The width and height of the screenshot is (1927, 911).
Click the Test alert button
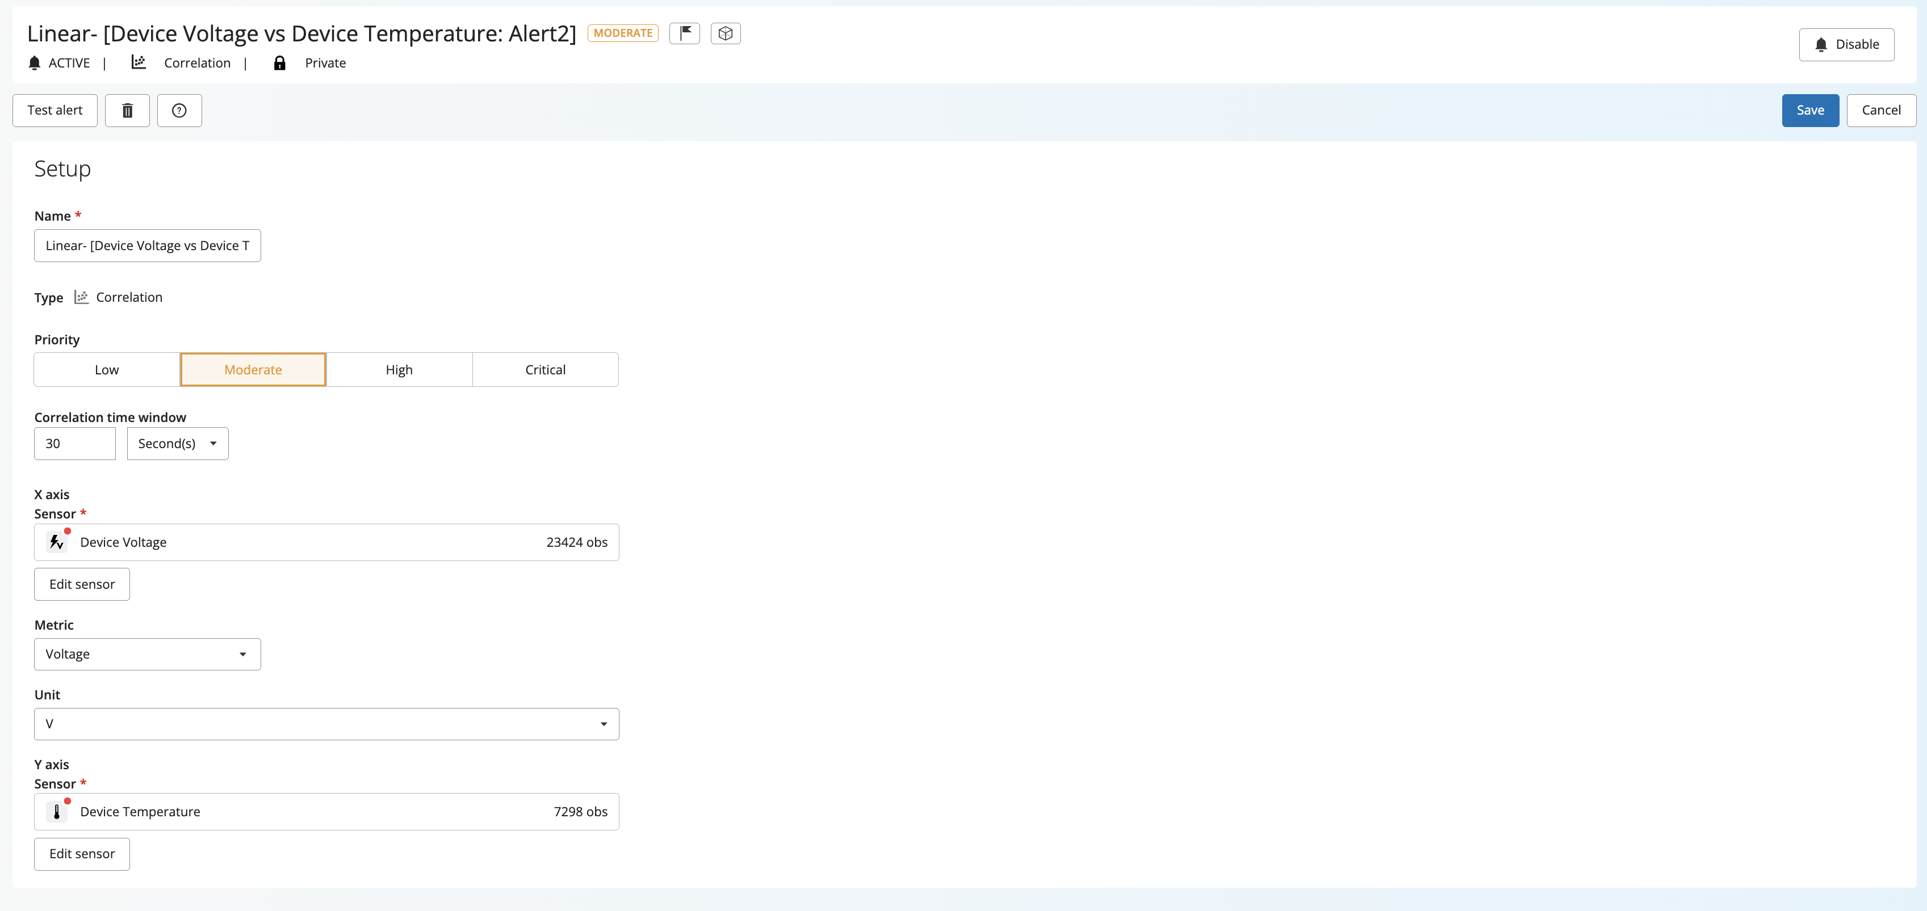pyautogui.click(x=55, y=110)
